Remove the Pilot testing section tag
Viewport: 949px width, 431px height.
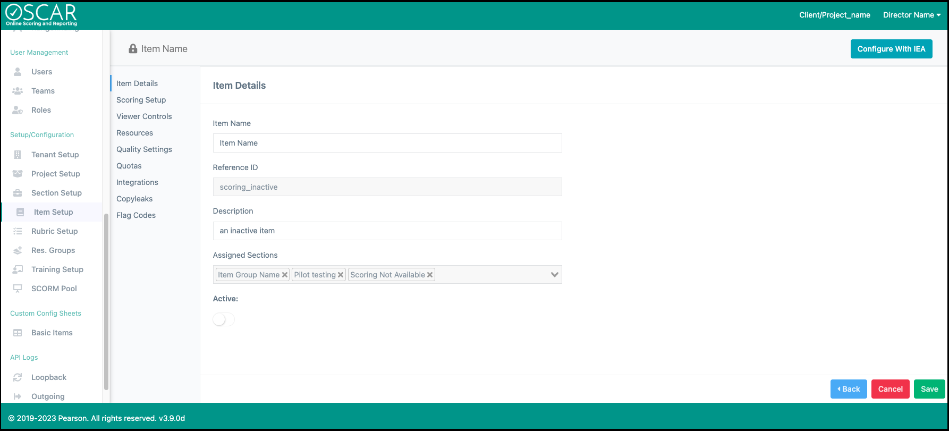pyautogui.click(x=341, y=275)
